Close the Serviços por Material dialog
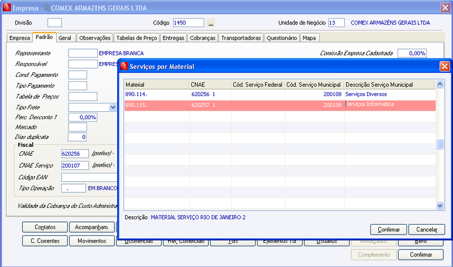The width and height of the screenshot is (453, 267). [445, 67]
